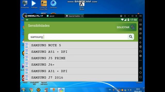The image size is (165, 92).
Task: Open MEmu multi-window icon
Action: (x=141, y=33)
